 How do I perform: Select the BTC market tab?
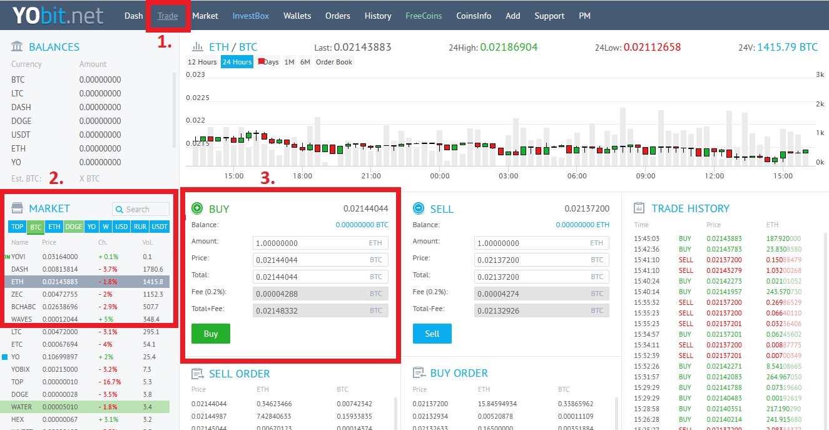36,227
